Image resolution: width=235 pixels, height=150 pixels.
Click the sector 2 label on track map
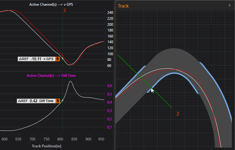click(178, 114)
